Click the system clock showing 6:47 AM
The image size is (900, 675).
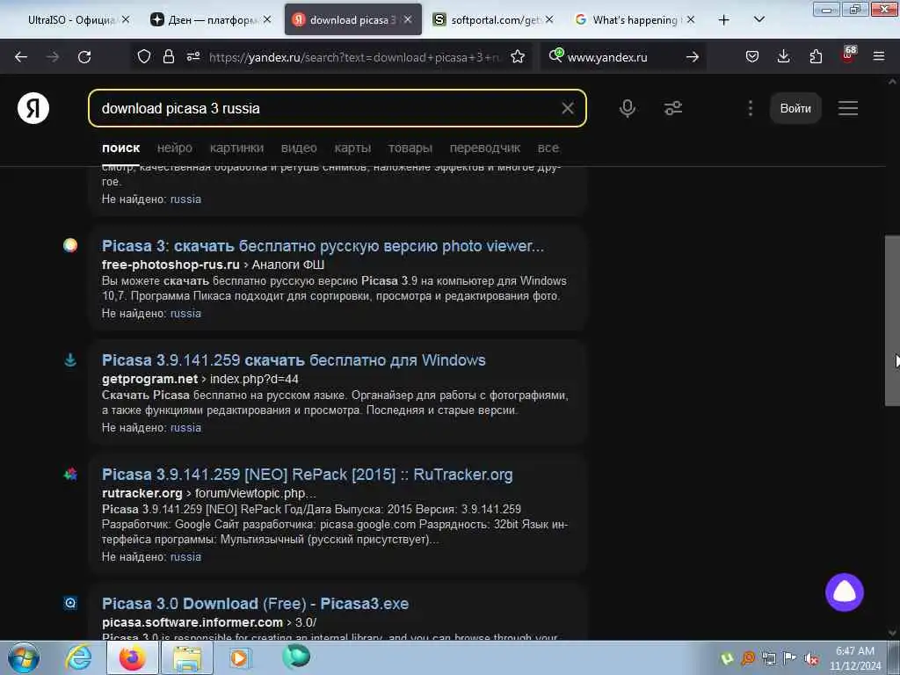coord(854,658)
